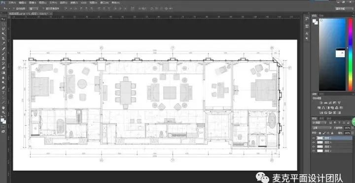The image size is (355, 183).
Task: Switch to the 色板 swatches tab
Action: click(321, 15)
